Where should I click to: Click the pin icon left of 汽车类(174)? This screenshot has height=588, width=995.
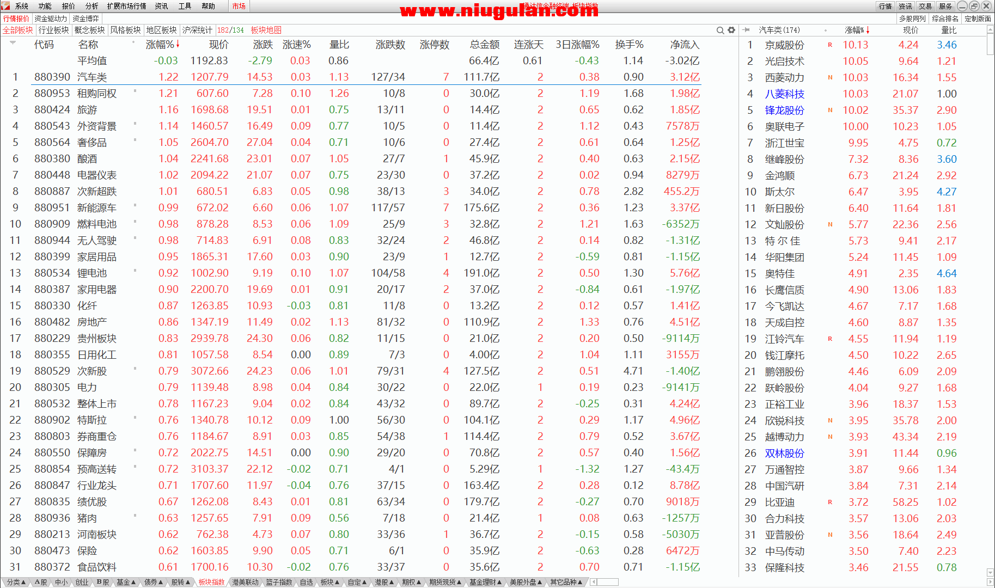pyautogui.click(x=747, y=30)
